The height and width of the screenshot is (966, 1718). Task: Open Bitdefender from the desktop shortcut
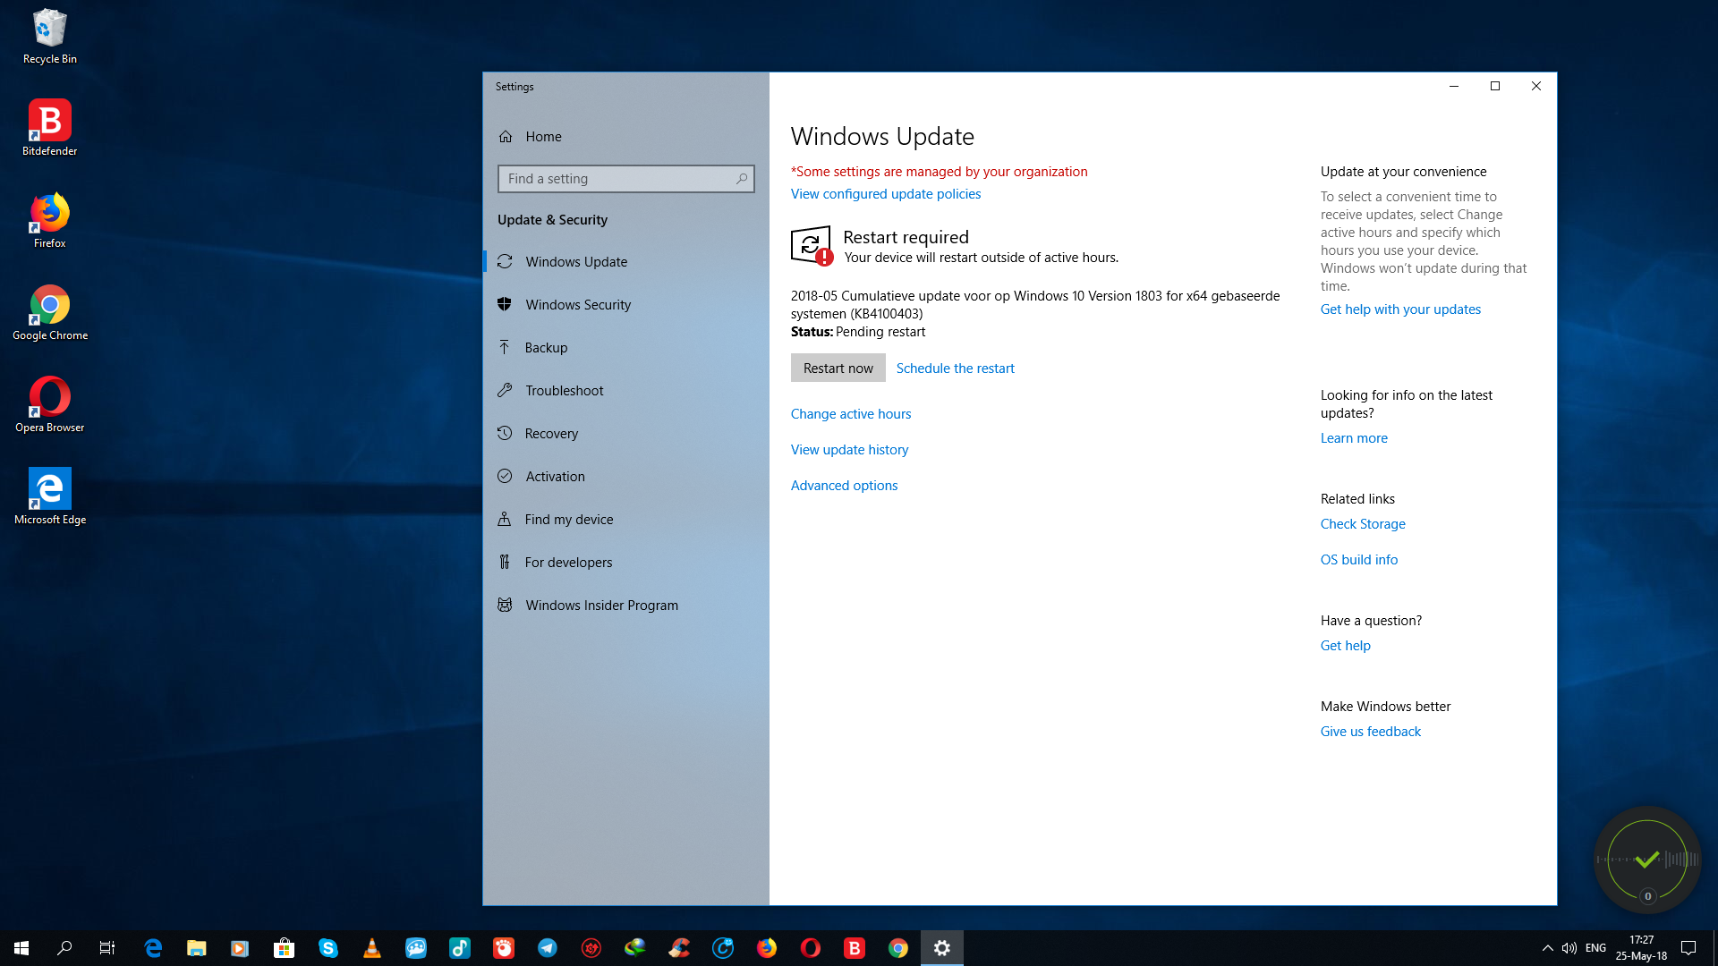pos(50,127)
